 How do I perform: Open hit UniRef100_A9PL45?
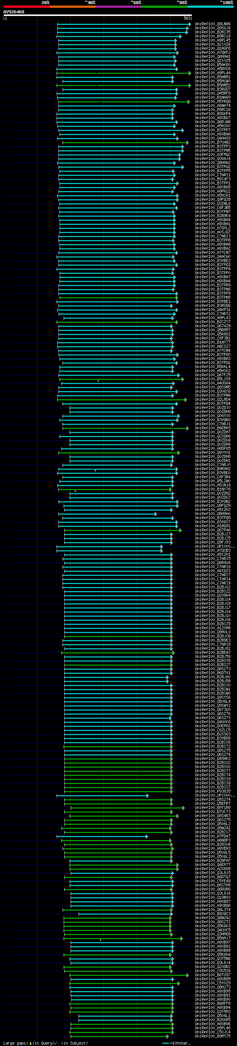click(x=213, y=40)
